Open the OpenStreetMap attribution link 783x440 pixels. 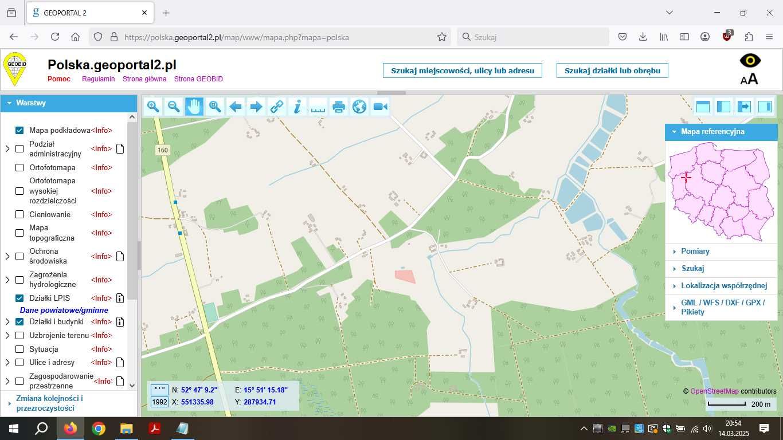[714, 391]
